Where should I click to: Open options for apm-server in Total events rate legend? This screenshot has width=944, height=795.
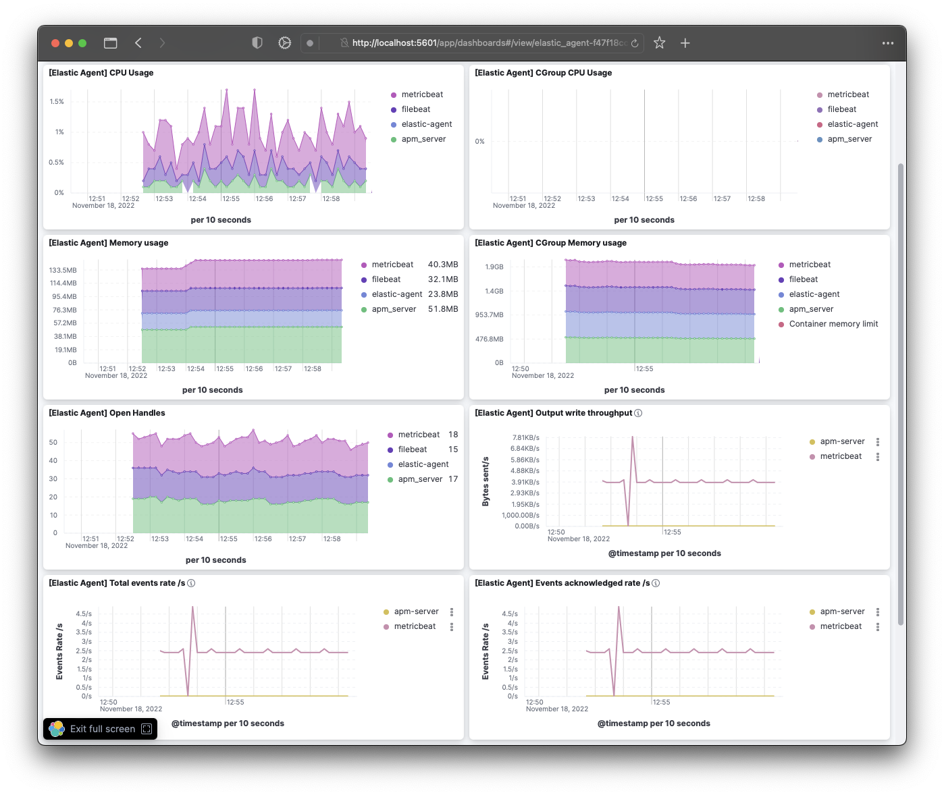click(x=452, y=612)
